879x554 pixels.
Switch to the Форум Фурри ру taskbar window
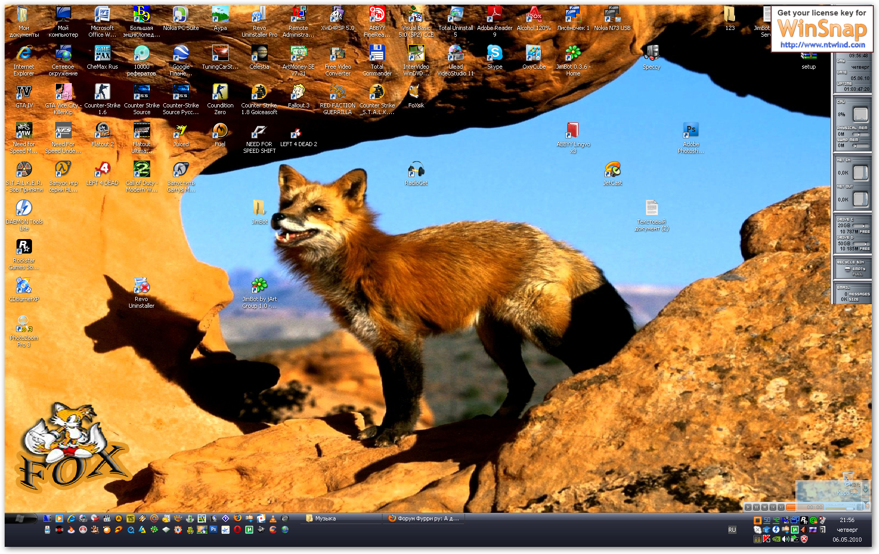point(423,518)
